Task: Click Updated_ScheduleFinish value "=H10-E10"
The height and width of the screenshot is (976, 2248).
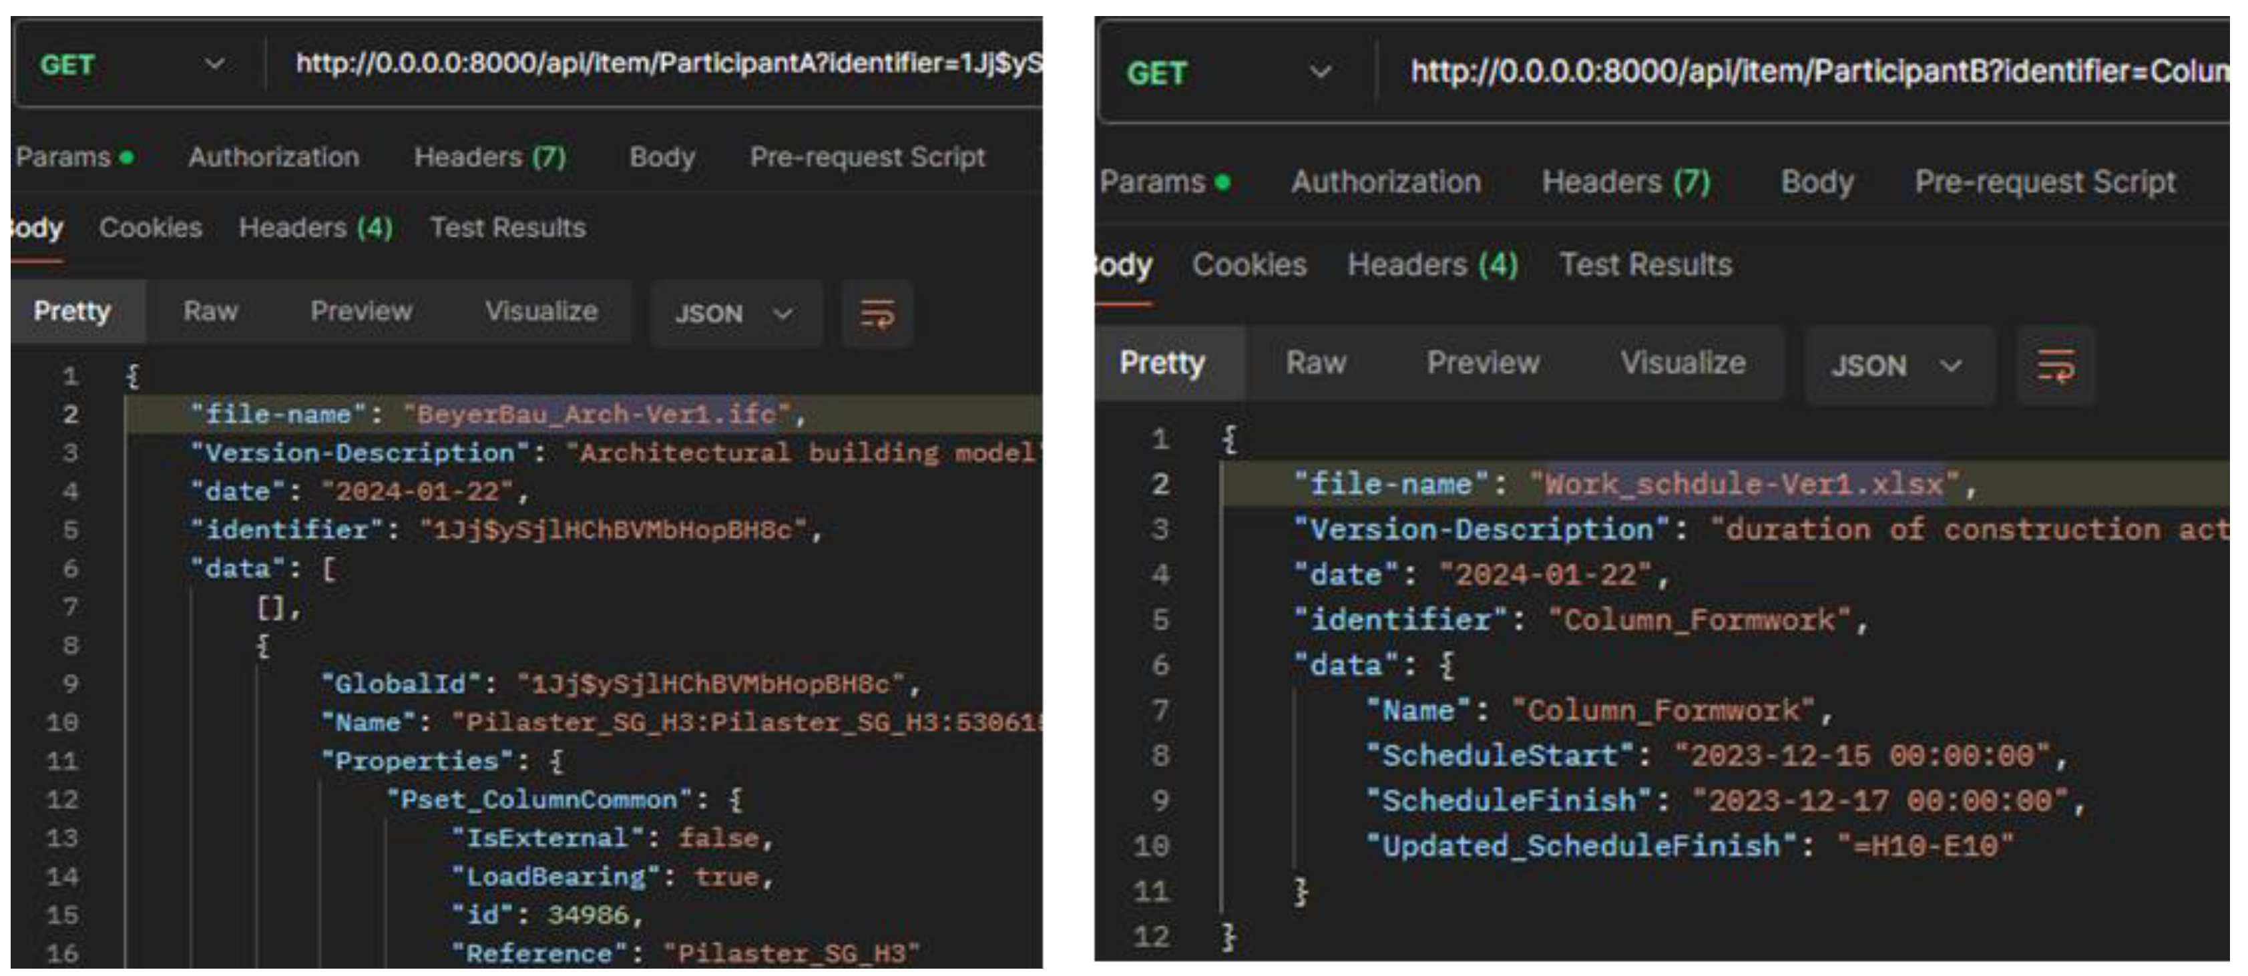Action: coord(1925,847)
